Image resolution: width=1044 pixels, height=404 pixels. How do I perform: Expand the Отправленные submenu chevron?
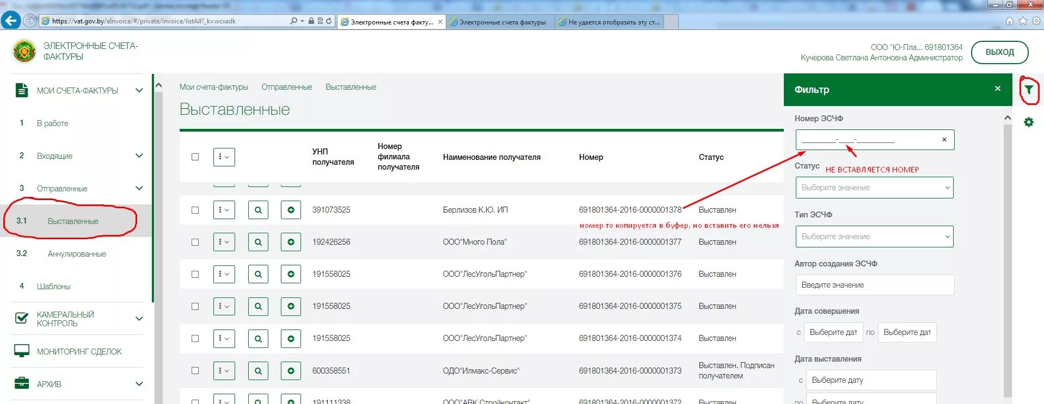[139, 188]
